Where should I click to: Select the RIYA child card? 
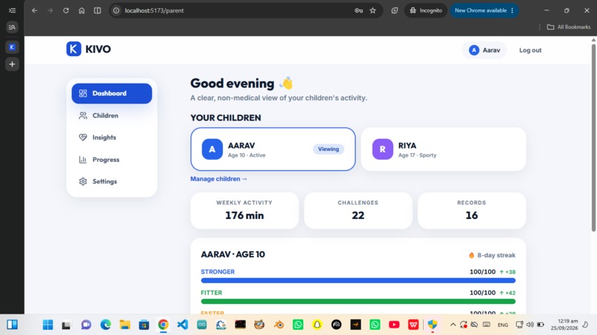pos(443,149)
